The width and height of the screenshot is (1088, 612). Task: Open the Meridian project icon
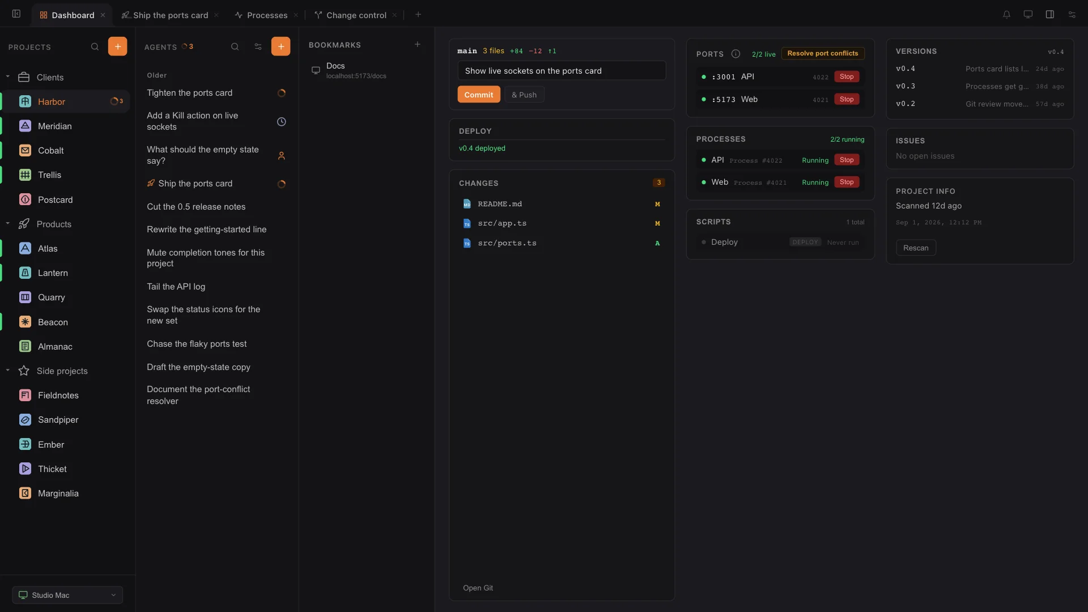tap(25, 126)
